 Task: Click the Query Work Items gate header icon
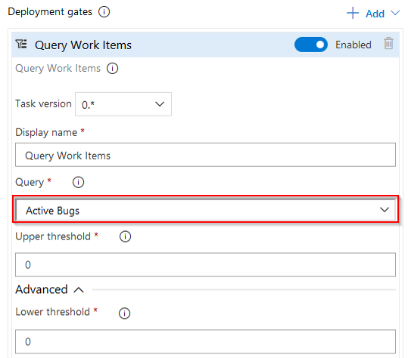click(x=21, y=44)
